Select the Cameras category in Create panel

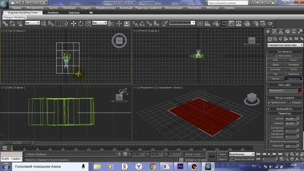[285, 39]
